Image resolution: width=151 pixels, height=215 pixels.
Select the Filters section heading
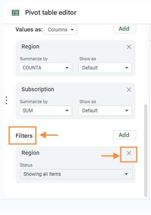[x=24, y=136]
